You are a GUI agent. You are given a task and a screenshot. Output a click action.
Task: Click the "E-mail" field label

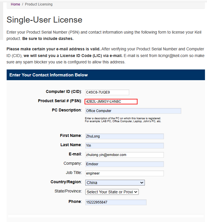point(75,154)
